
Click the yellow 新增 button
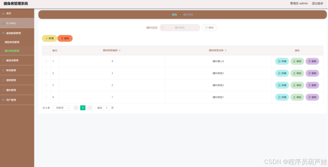[49, 38]
